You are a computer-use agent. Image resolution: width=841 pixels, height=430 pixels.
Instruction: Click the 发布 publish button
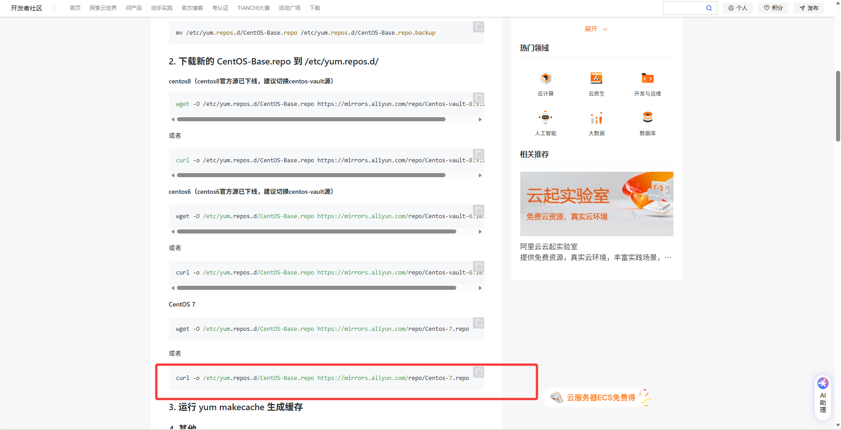pos(809,8)
